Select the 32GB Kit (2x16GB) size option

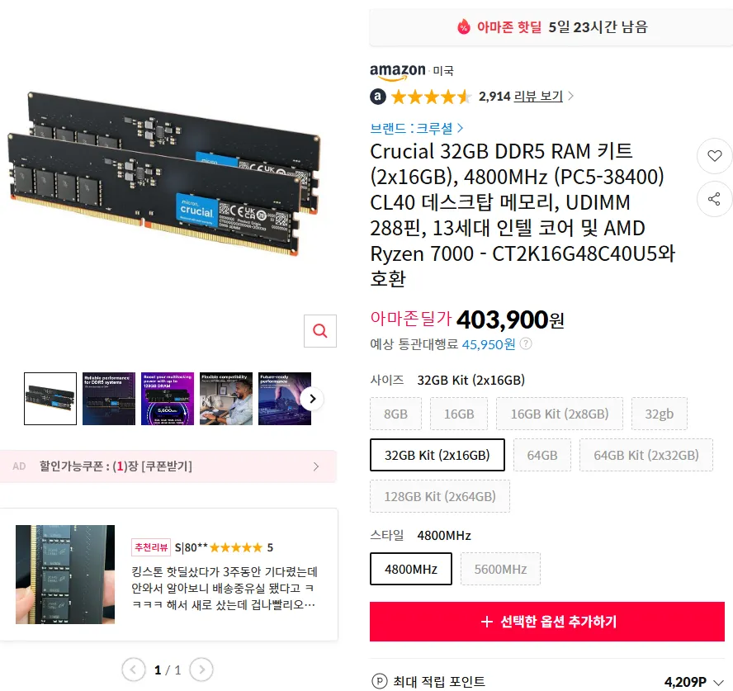437,455
